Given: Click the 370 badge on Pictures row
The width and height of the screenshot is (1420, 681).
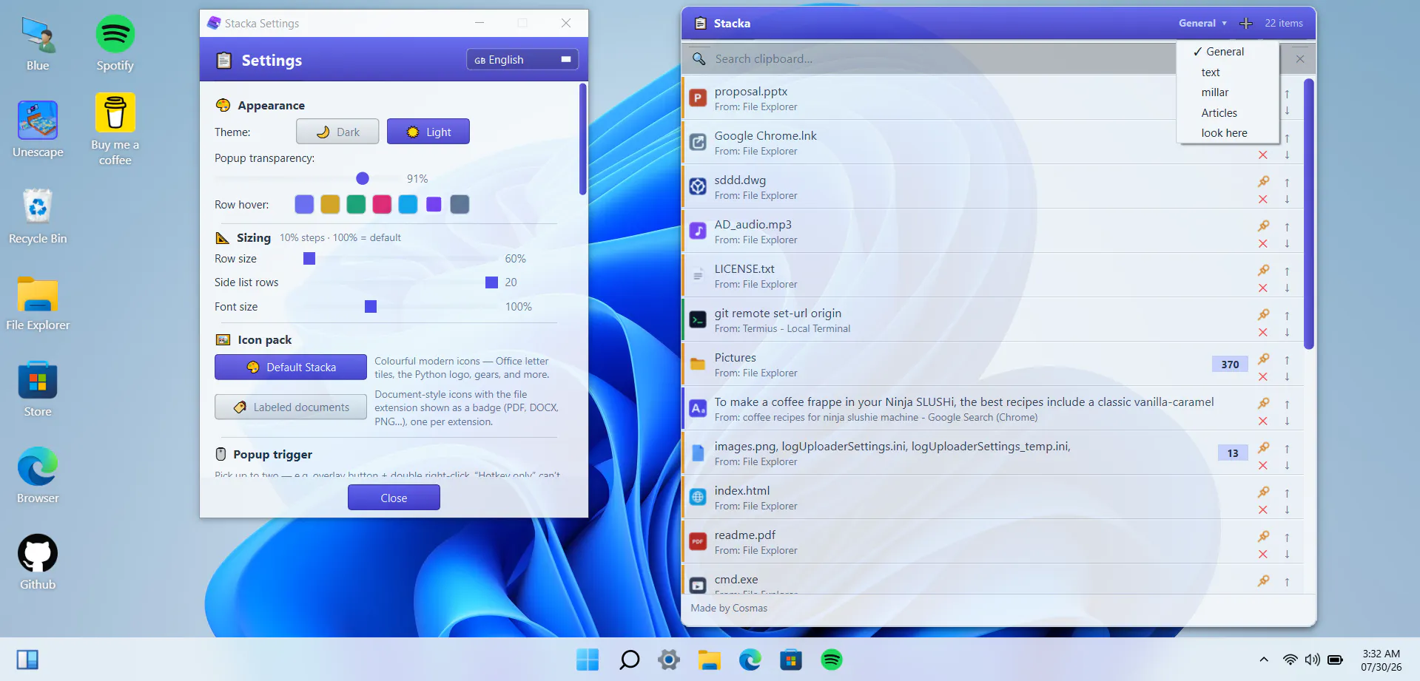Looking at the screenshot, I should coord(1230,364).
